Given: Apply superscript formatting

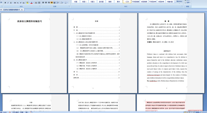Looking at the screenshot, I should point(21,3).
